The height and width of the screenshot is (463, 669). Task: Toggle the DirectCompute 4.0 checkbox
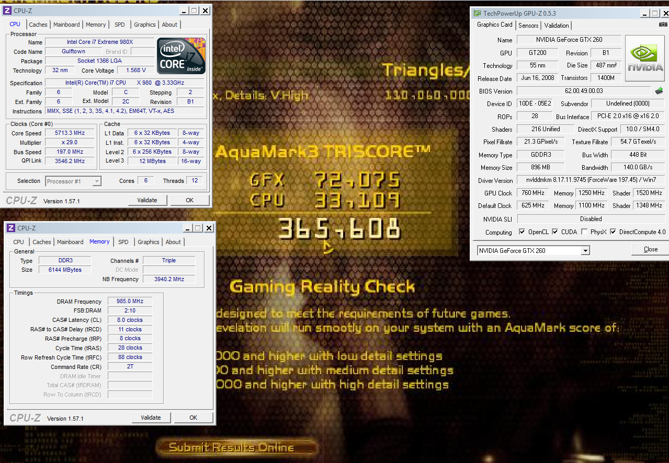613,231
